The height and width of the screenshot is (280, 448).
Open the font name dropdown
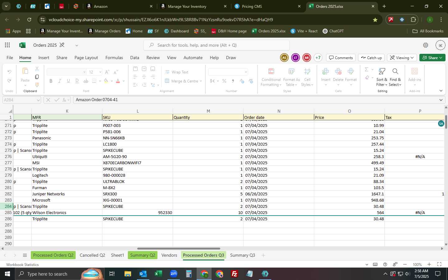(84, 72)
